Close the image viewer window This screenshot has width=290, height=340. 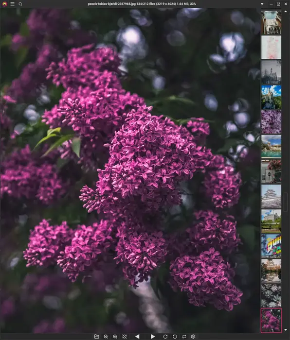(x=286, y=4)
